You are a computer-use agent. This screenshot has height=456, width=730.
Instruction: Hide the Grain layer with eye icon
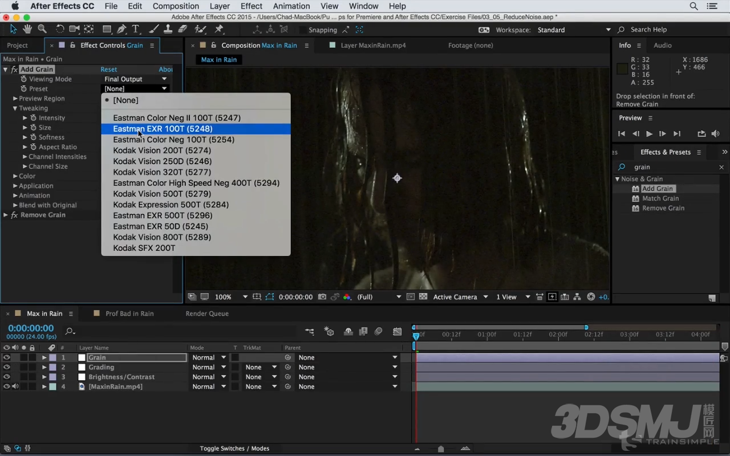click(x=7, y=358)
